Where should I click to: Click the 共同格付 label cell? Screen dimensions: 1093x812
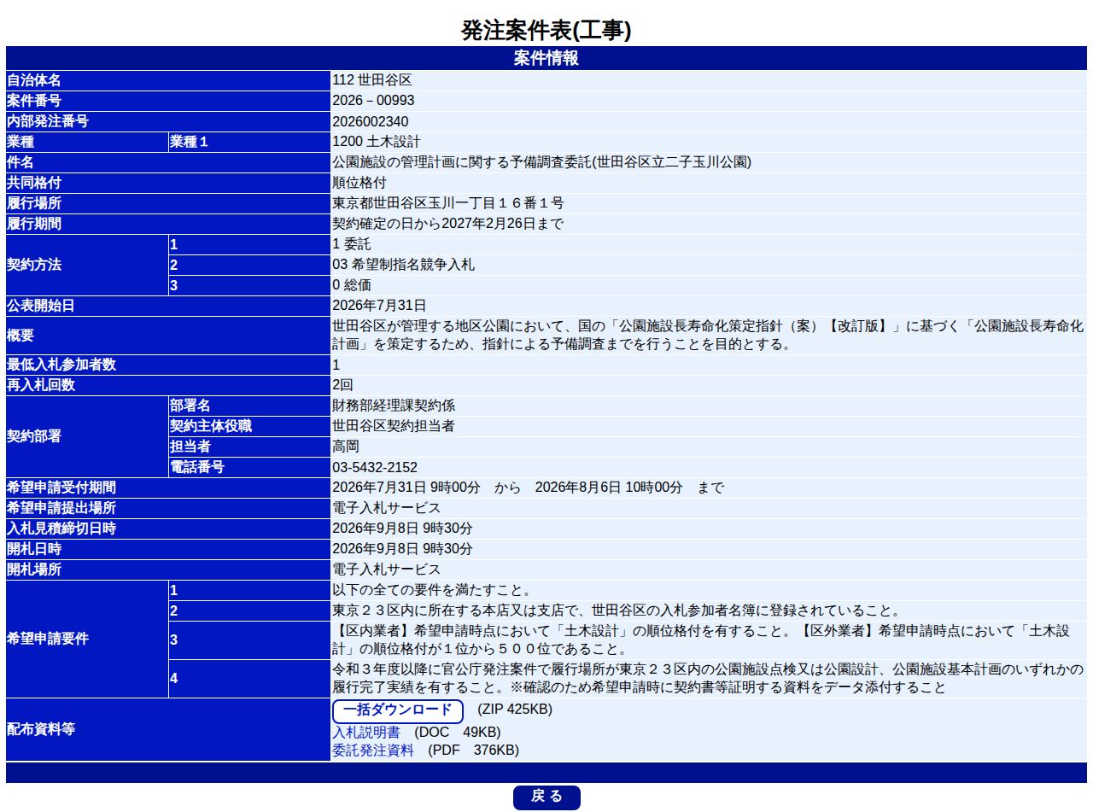point(168,183)
